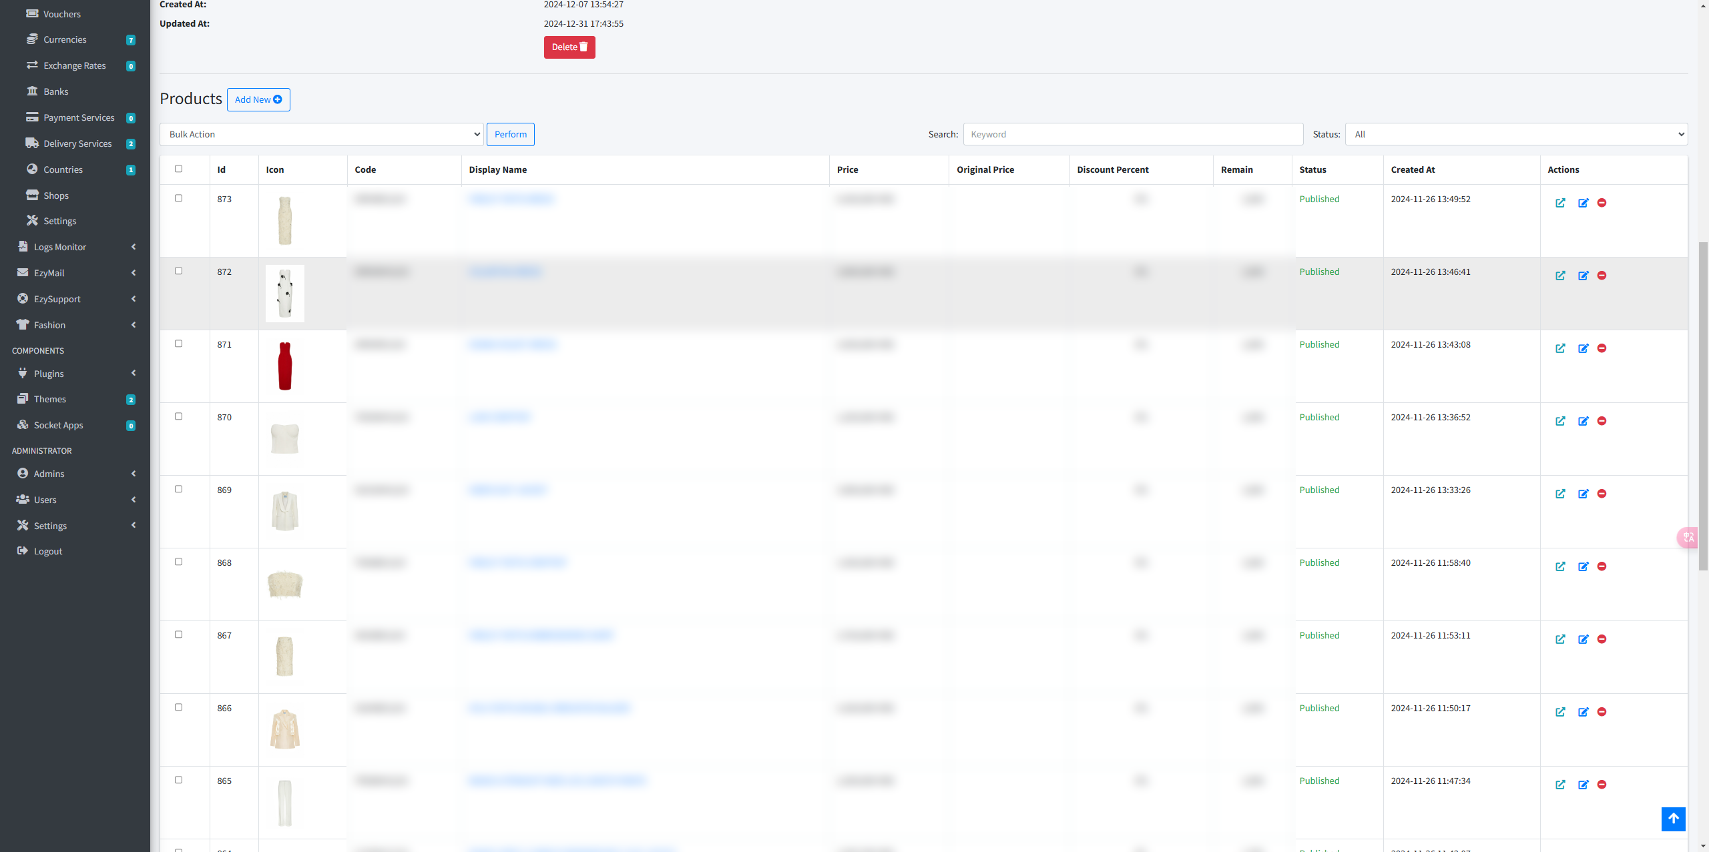
Task: Click the page vertical scrollbar
Action: (x=1703, y=407)
